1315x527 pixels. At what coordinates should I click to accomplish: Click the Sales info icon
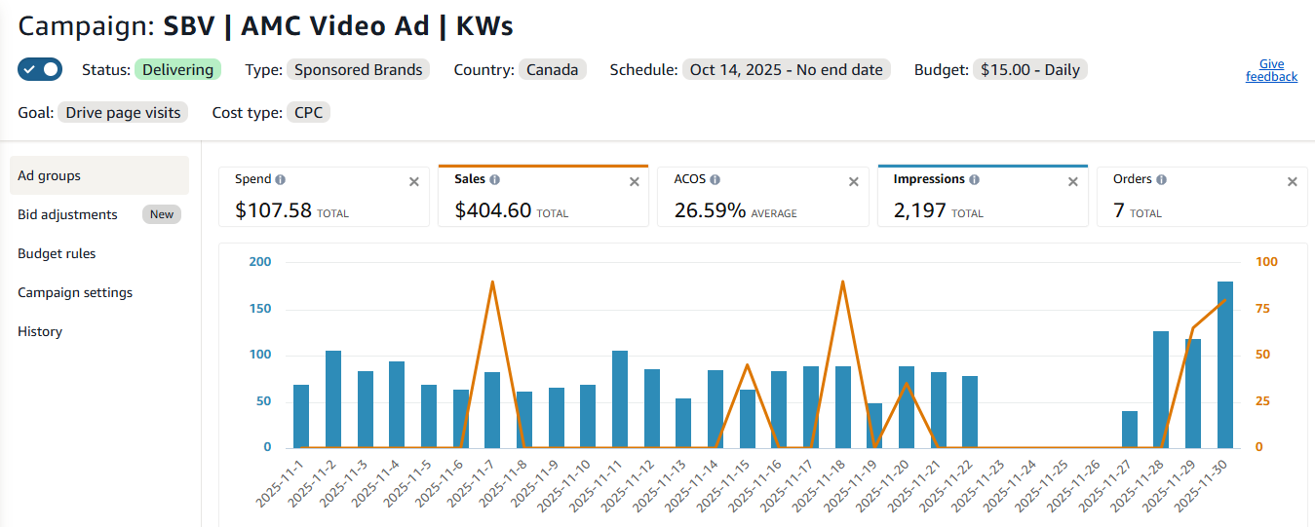point(494,180)
